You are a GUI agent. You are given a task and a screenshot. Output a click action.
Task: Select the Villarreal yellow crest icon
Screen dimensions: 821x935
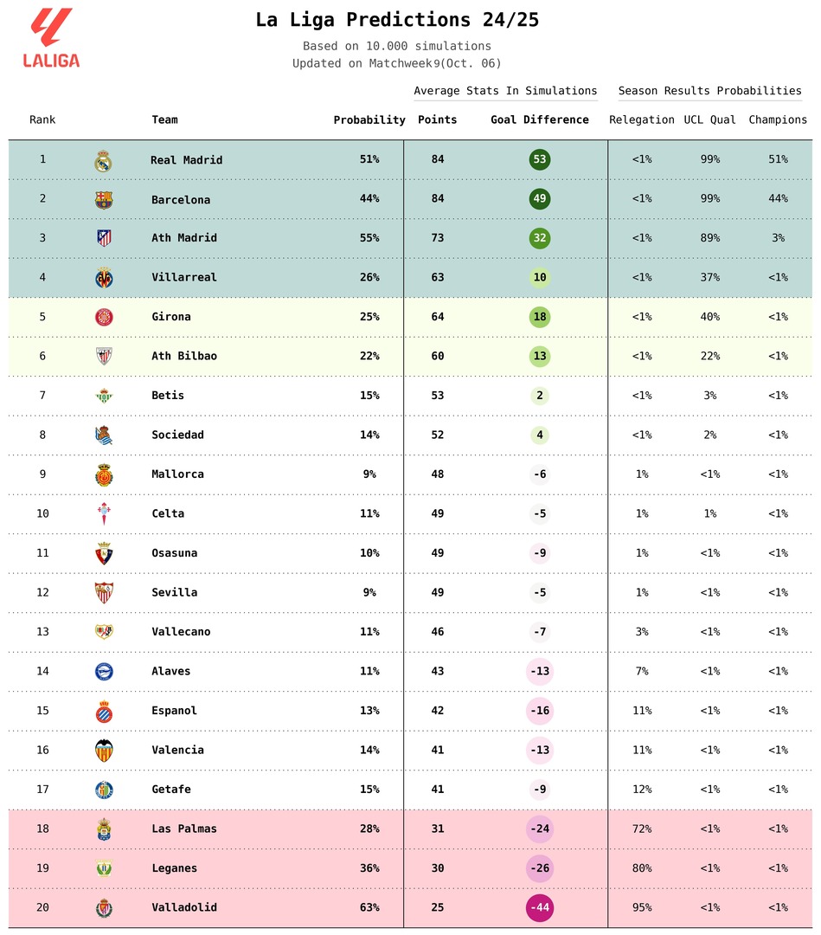[x=104, y=278]
